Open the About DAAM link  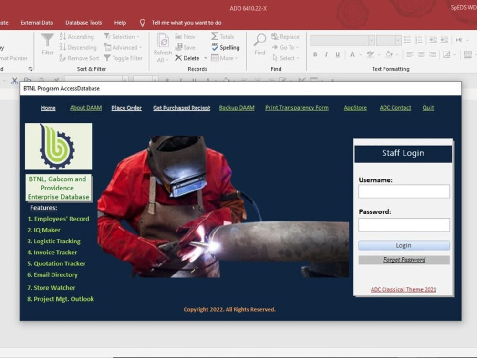coord(86,108)
